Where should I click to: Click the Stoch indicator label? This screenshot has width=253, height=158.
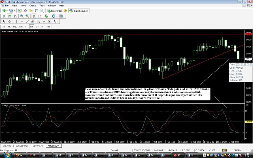click(14, 105)
